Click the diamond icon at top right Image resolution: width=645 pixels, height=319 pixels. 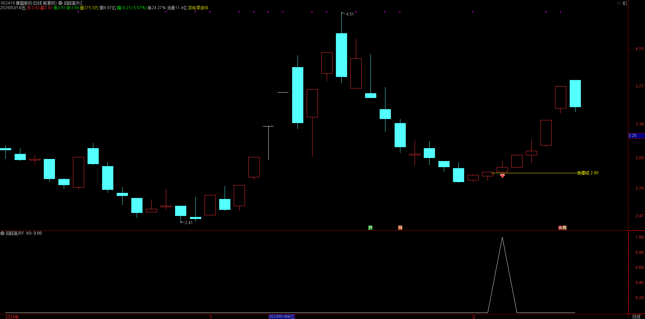click(619, 3)
